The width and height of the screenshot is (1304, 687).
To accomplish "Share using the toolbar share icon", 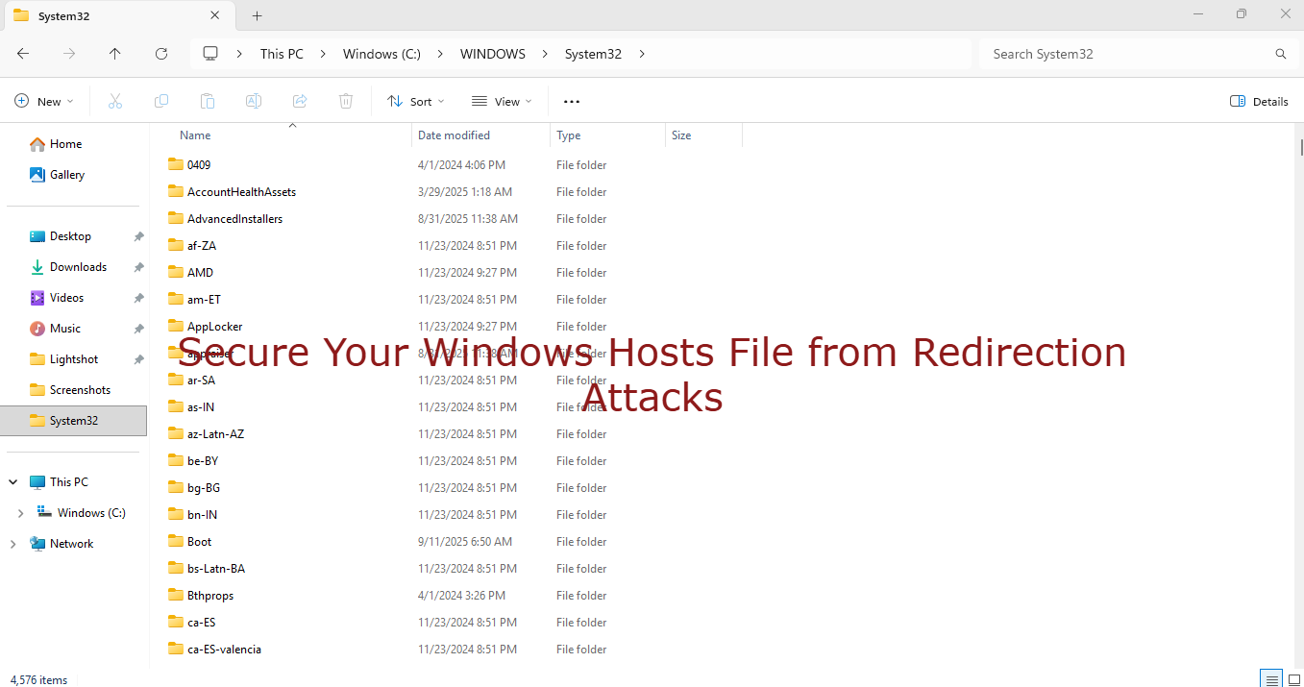I will [x=299, y=101].
